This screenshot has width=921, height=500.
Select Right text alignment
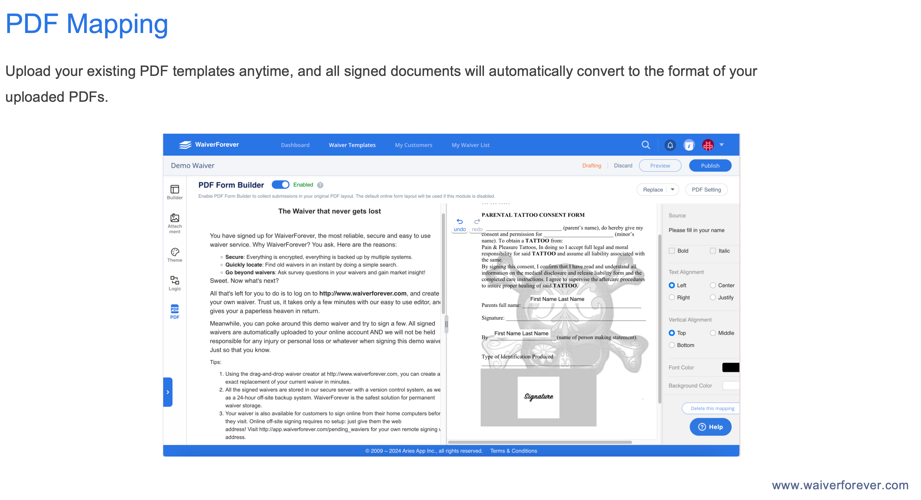pyautogui.click(x=672, y=297)
